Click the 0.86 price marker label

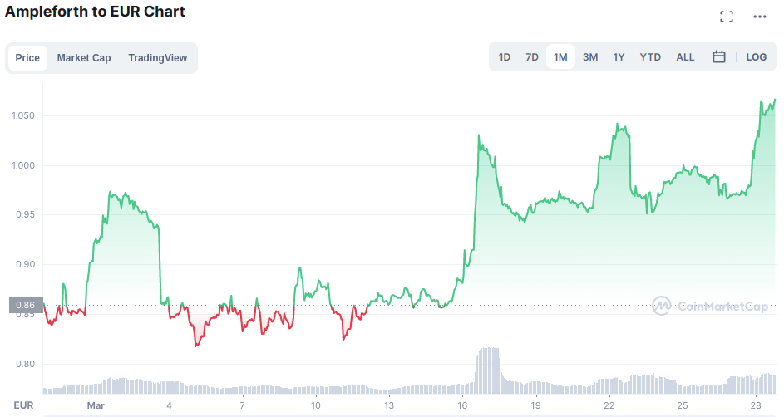coord(26,305)
